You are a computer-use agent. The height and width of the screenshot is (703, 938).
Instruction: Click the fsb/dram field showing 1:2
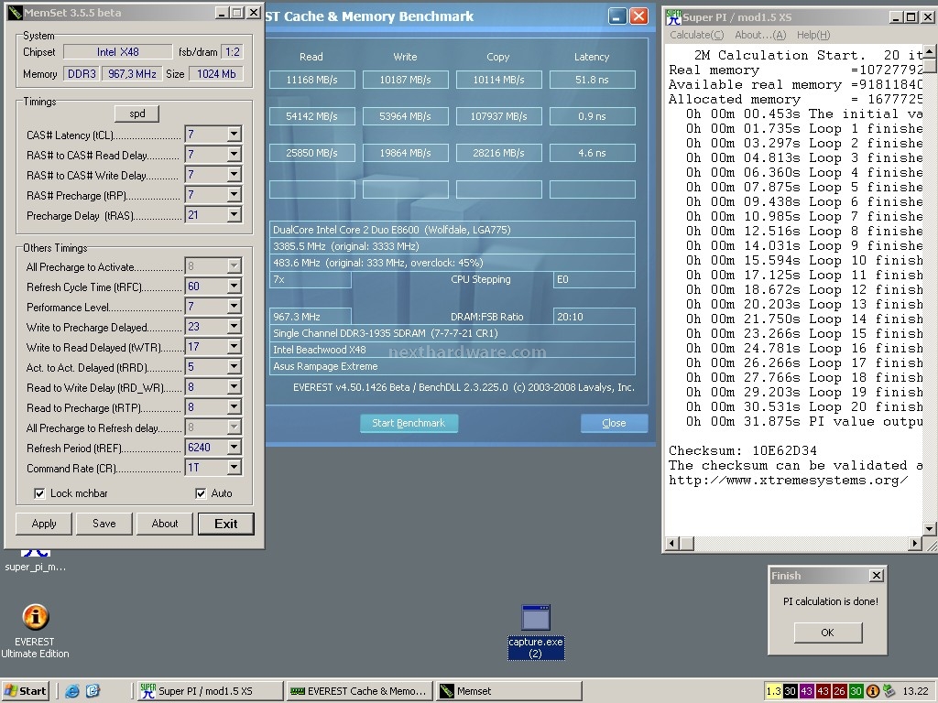coord(232,52)
